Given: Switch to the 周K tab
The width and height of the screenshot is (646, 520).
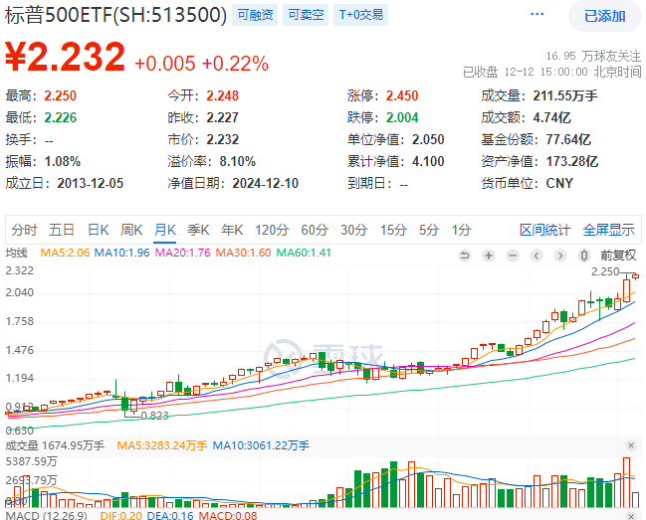Looking at the screenshot, I should click(131, 230).
